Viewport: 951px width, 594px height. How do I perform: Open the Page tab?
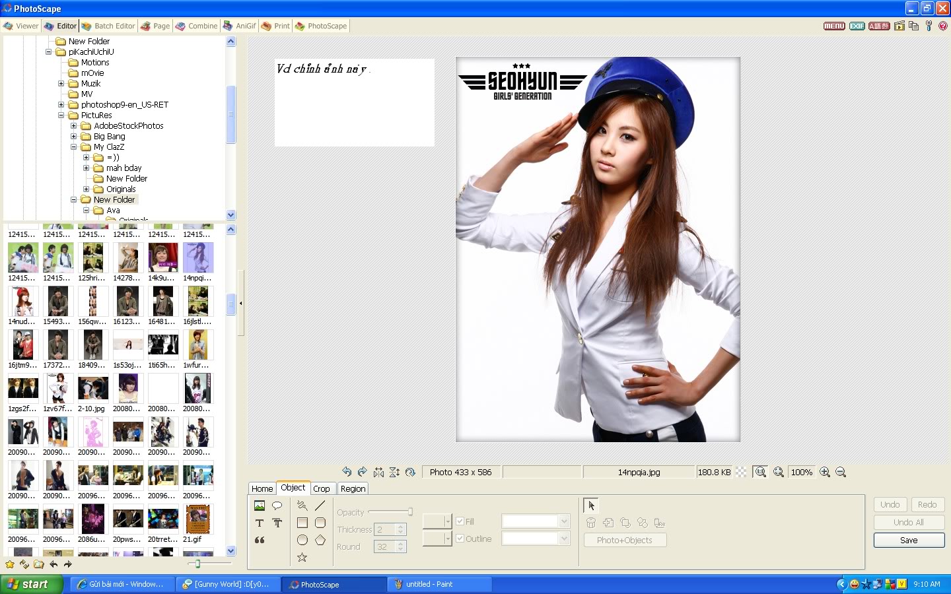point(155,26)
